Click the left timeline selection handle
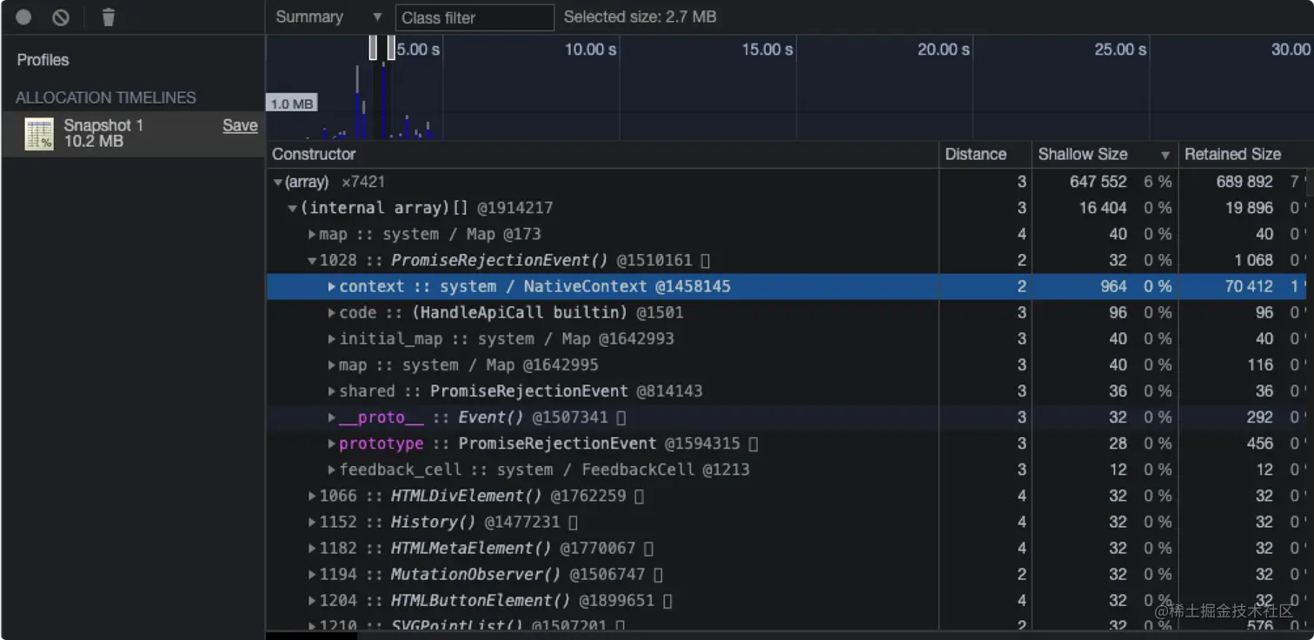 (373, 48)
